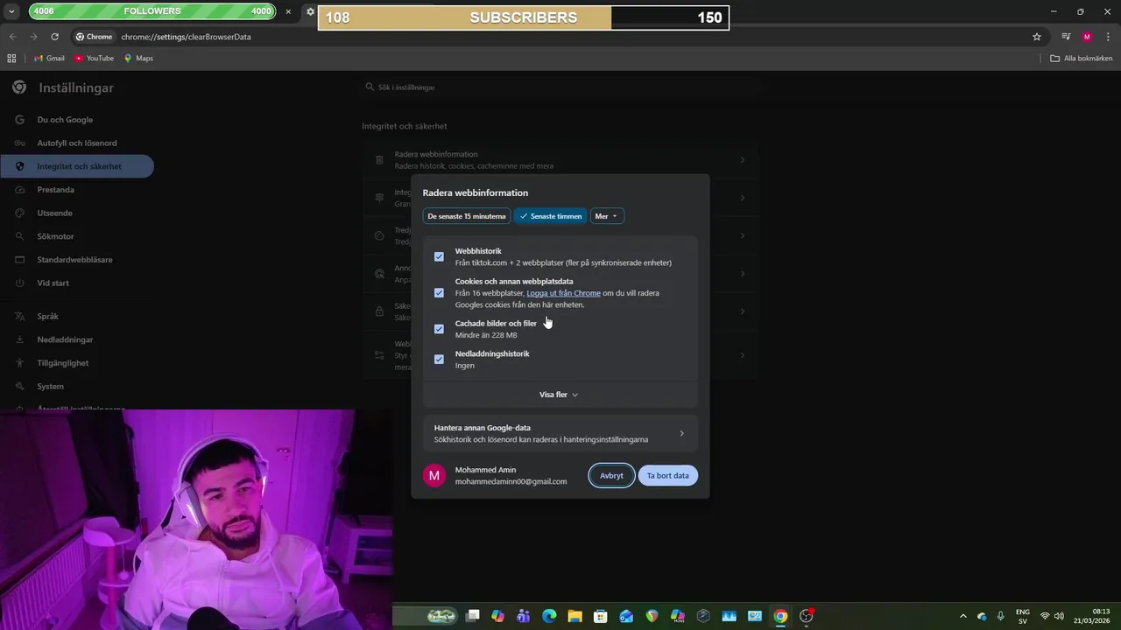The width and height of the screenshot is (1121, 630).
Task: Open Gmail bookmark
Action: (x=49, y=59)
